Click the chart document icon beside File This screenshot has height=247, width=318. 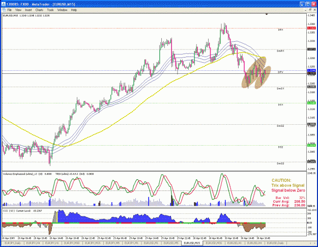pos(4,10)
